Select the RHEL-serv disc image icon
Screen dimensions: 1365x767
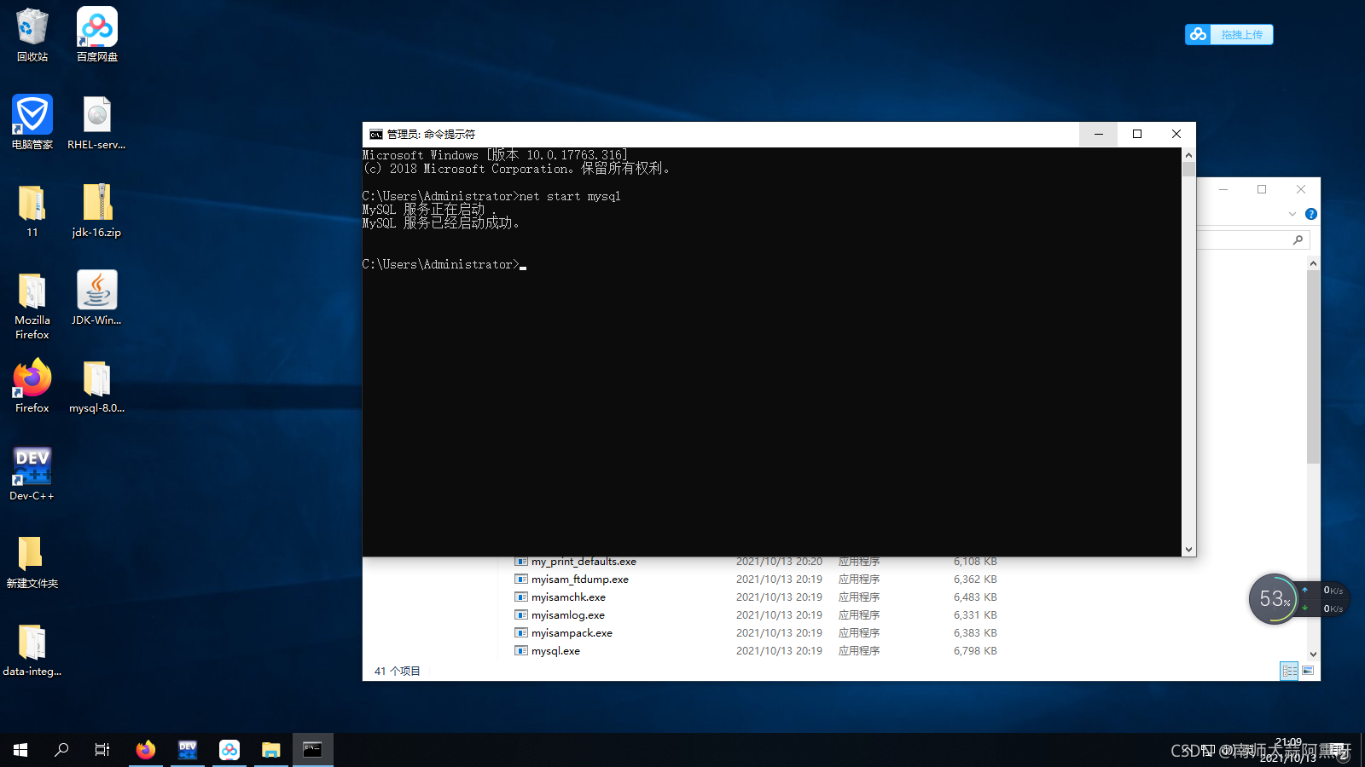[96, 123]
